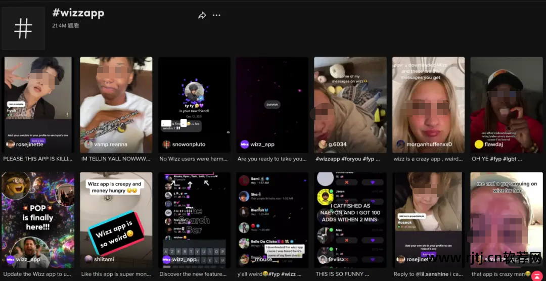Open the username g.6034

(337, 144)
